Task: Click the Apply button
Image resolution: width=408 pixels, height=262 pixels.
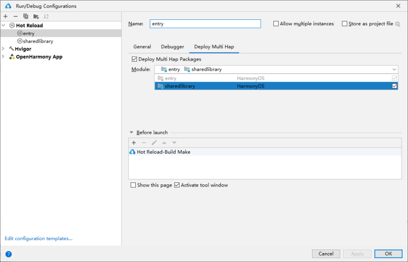Action: coord(357,254)
